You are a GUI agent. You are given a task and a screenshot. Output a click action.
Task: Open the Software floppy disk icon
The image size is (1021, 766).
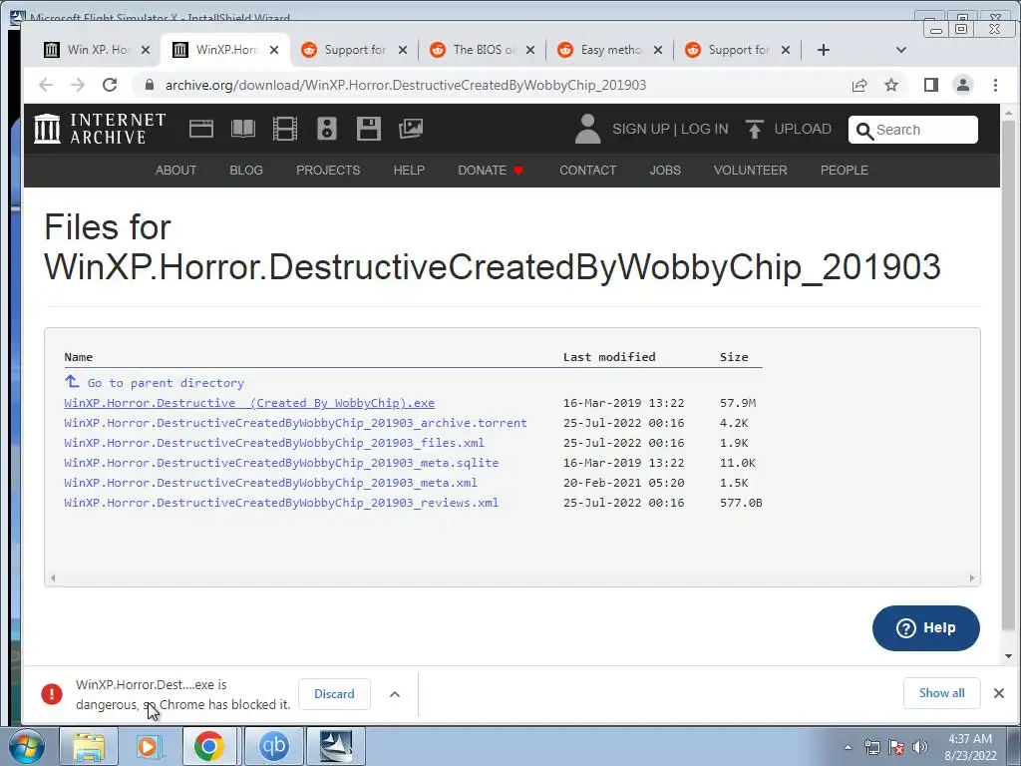click(369, 129)
